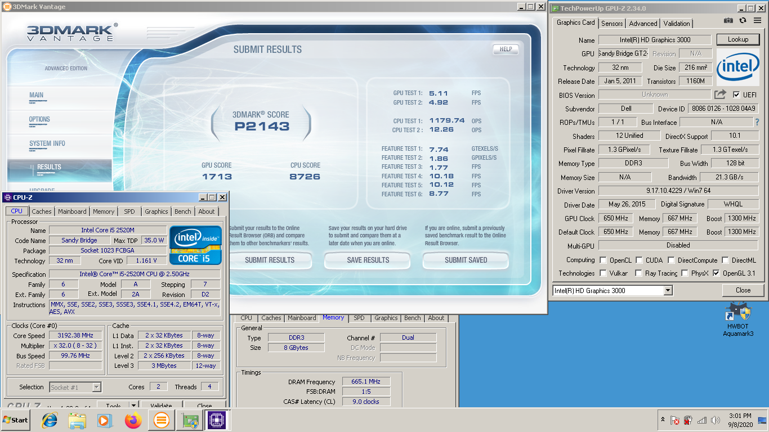
Task: Launch Internet Explorer from the taskbar
Action: click(x=50, y=420)
